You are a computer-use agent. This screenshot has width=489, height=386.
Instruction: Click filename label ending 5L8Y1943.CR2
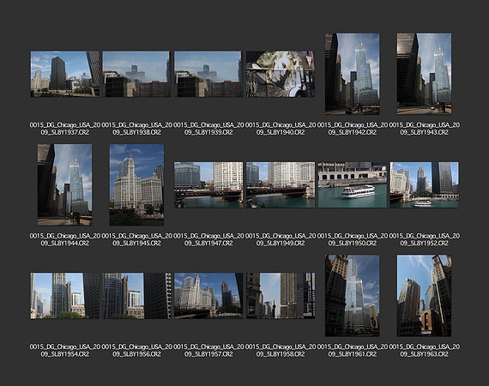(424, 129)
